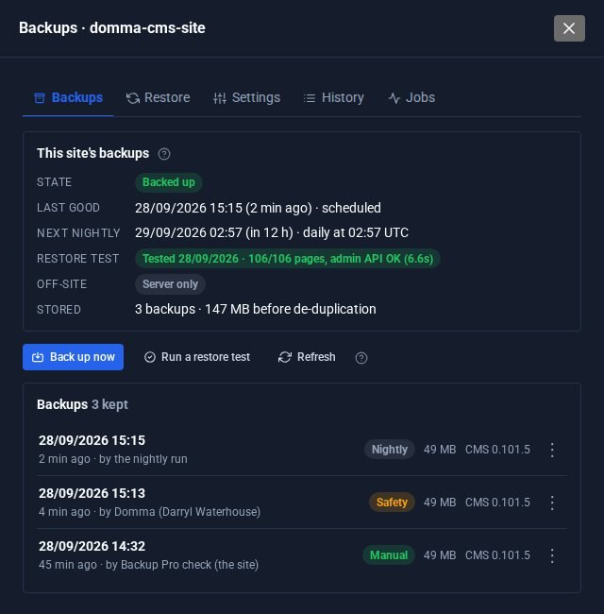
Task: Open the Settings tab
Action: pos(246,97)
